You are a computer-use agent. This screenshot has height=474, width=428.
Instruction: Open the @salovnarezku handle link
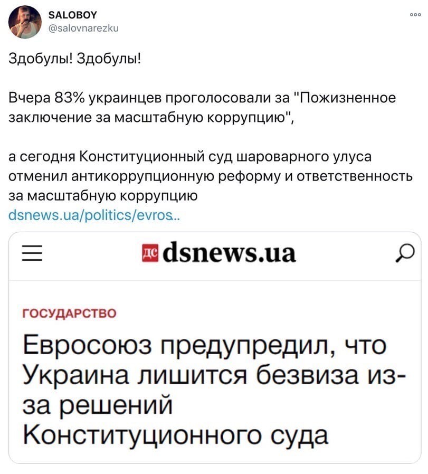click(83, 28)
